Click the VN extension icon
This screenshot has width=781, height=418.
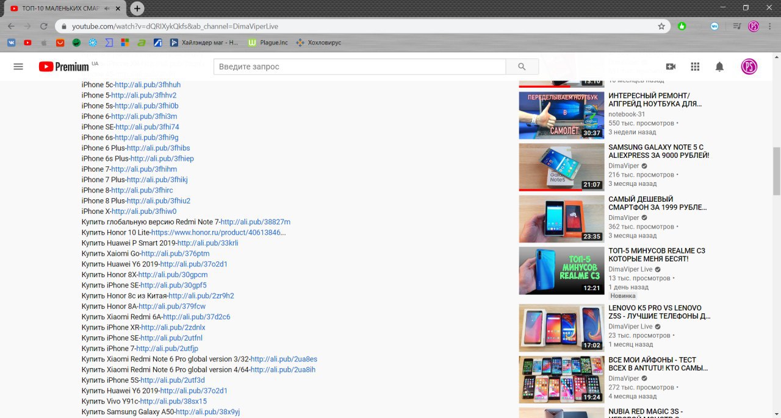[x=714, y=26]
